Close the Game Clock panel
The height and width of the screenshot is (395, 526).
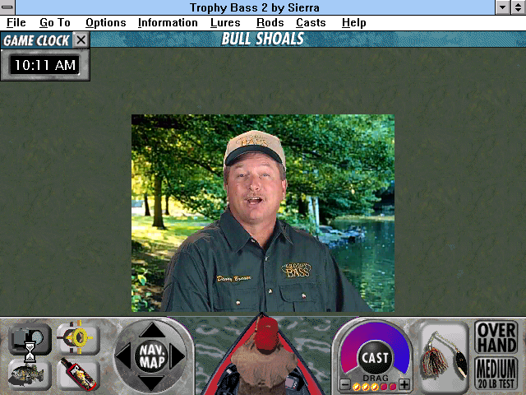(81, 40)
